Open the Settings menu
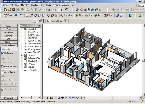The height and width of the screenshot is (104, 145). [56, 5]
